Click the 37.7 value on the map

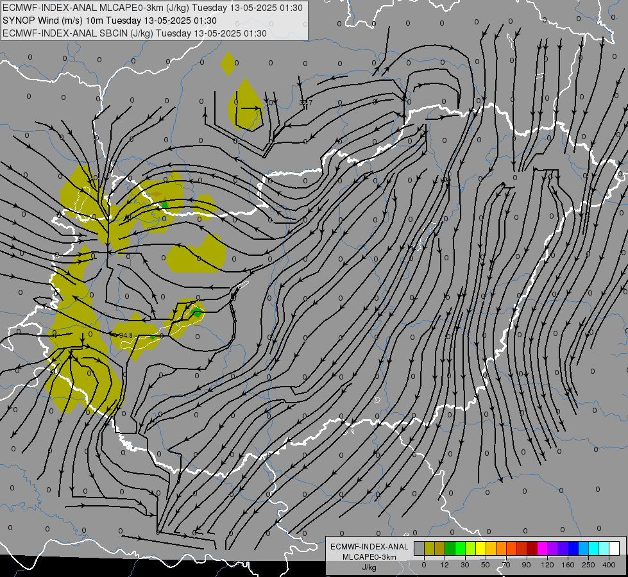(306, 103)
